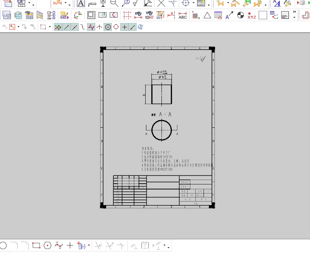Select the triangle symbol tool
The width and height of the screenshot is (310, 254).
pyautogui.click(x=207, y=15)
